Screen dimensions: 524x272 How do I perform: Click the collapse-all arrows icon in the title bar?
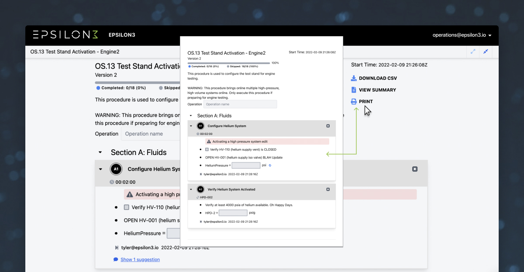coord(486,52)
